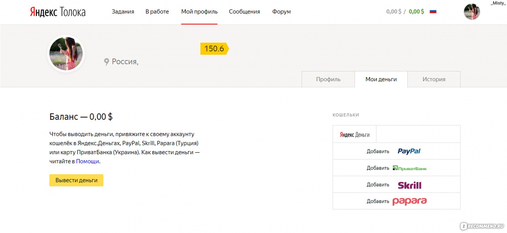
Task: Follow the Помощи help link
Action: (87, 161)
